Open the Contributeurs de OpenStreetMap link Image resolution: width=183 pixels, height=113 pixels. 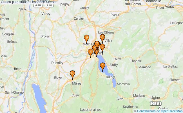pos(160,111)
